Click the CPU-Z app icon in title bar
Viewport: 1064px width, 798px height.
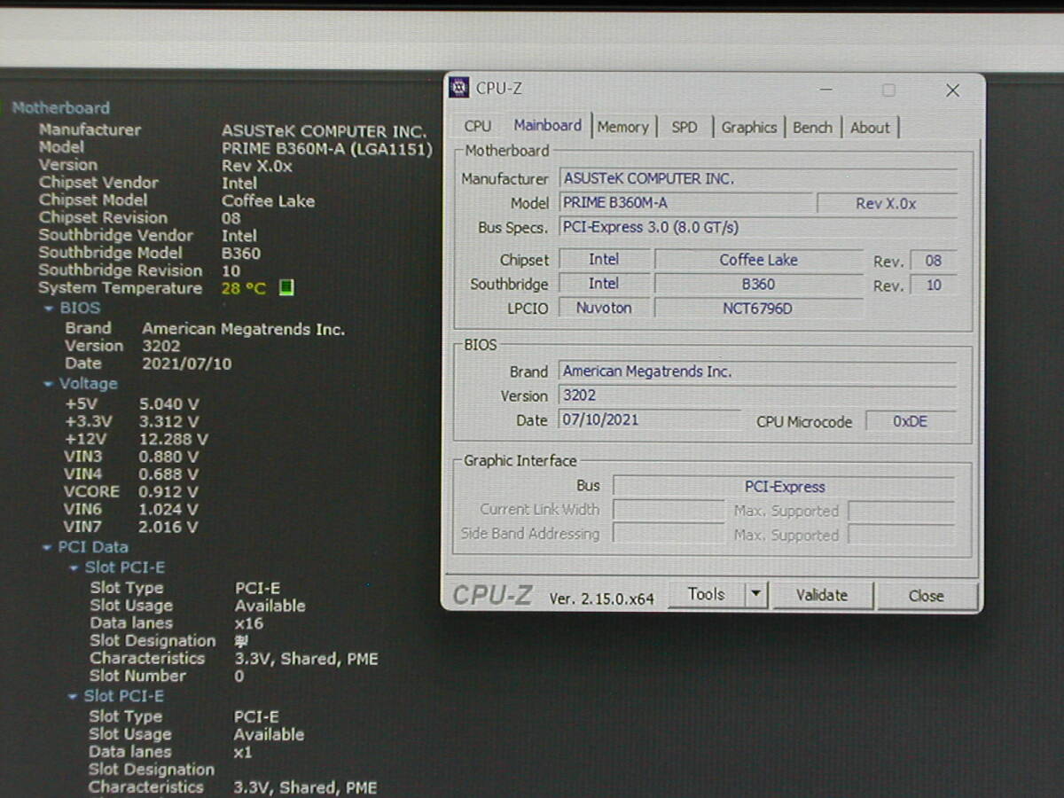(x=459, y=88)
